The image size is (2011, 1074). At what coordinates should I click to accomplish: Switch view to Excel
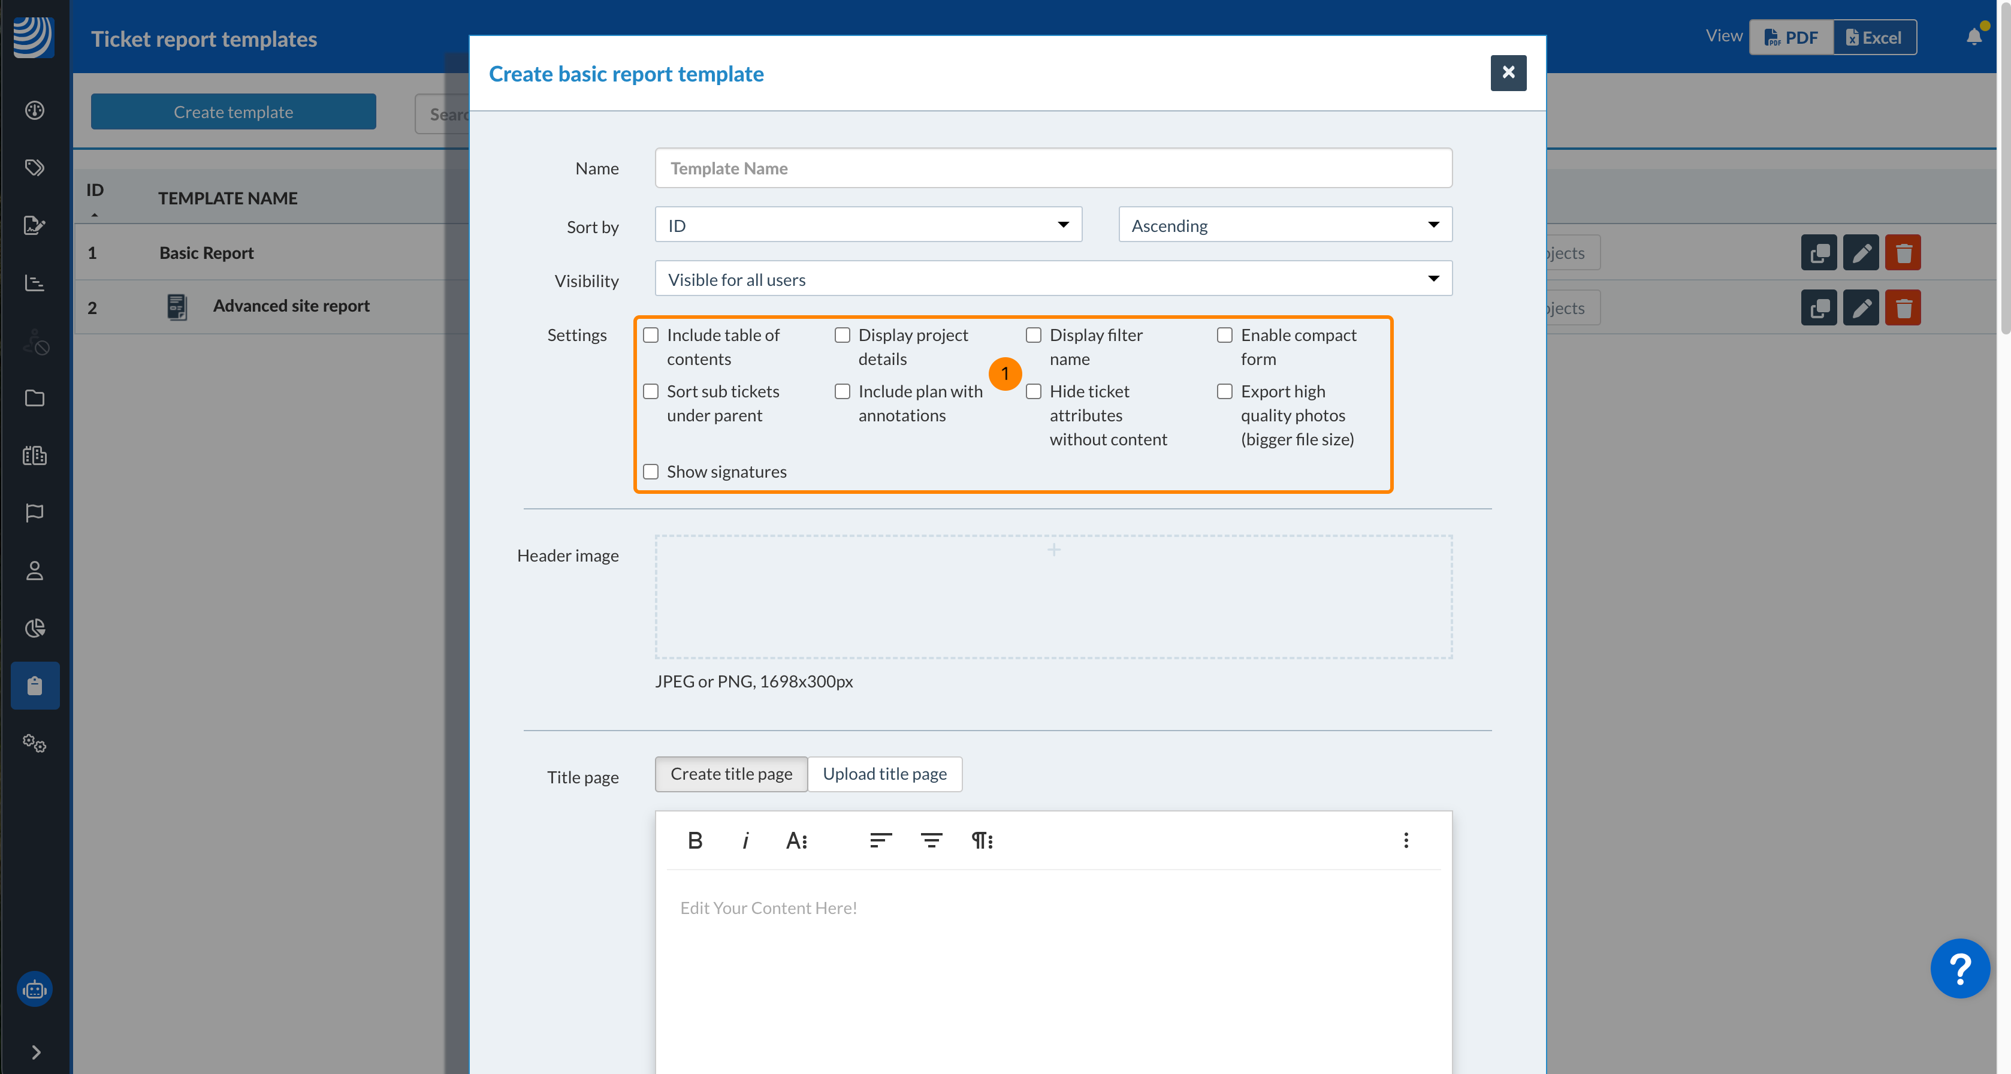[x=1874, y=38]
